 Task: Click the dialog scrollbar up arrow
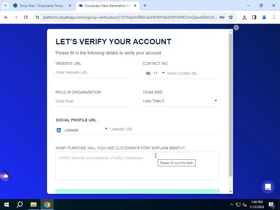(231, 31)
